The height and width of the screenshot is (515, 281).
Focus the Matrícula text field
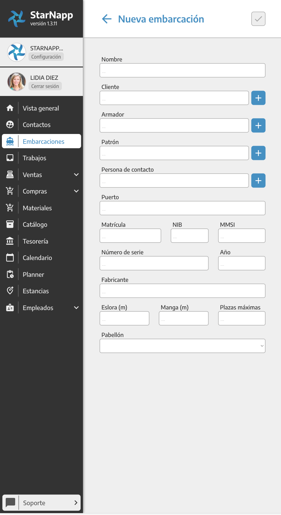(x=130, y=236)
